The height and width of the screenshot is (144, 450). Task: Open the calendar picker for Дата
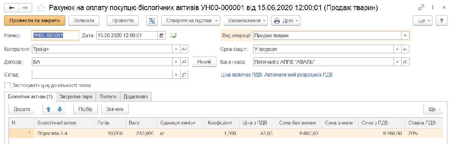click(x=162, y=35)
